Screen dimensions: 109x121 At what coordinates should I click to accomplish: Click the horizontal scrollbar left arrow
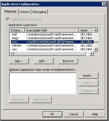[x=12, y=54]
